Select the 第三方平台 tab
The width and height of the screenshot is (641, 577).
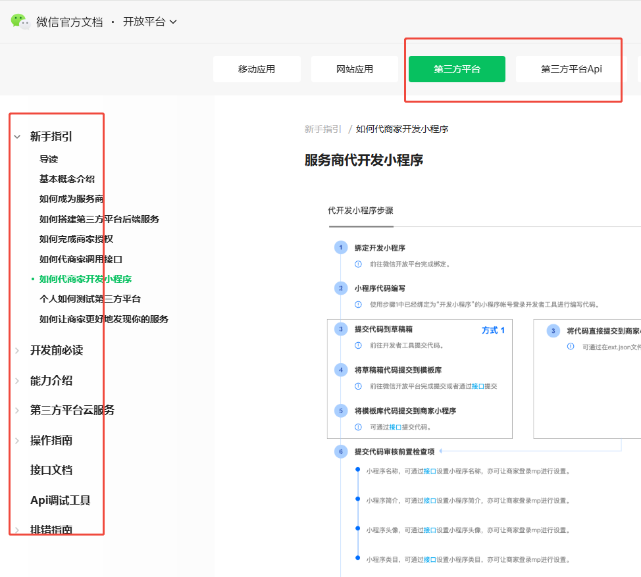coord(457,69)
